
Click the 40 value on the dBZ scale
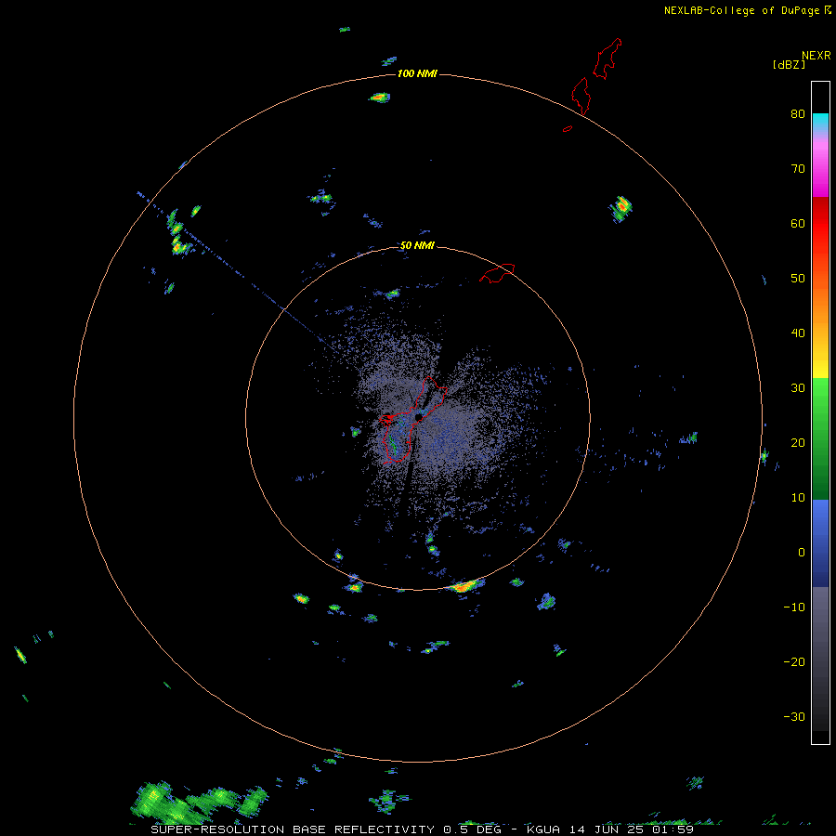coord(798,333)
